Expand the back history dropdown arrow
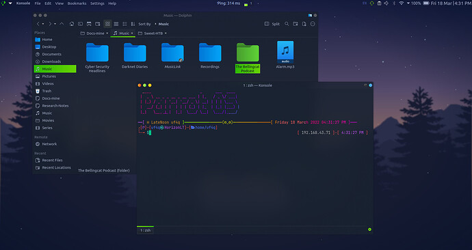Image resolution: width=472 pixels, height=250 pixels. (x=43, y=24)
